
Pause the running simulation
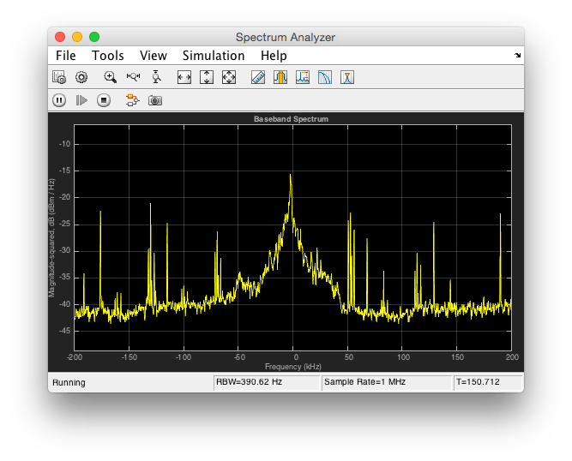point(59,100)
